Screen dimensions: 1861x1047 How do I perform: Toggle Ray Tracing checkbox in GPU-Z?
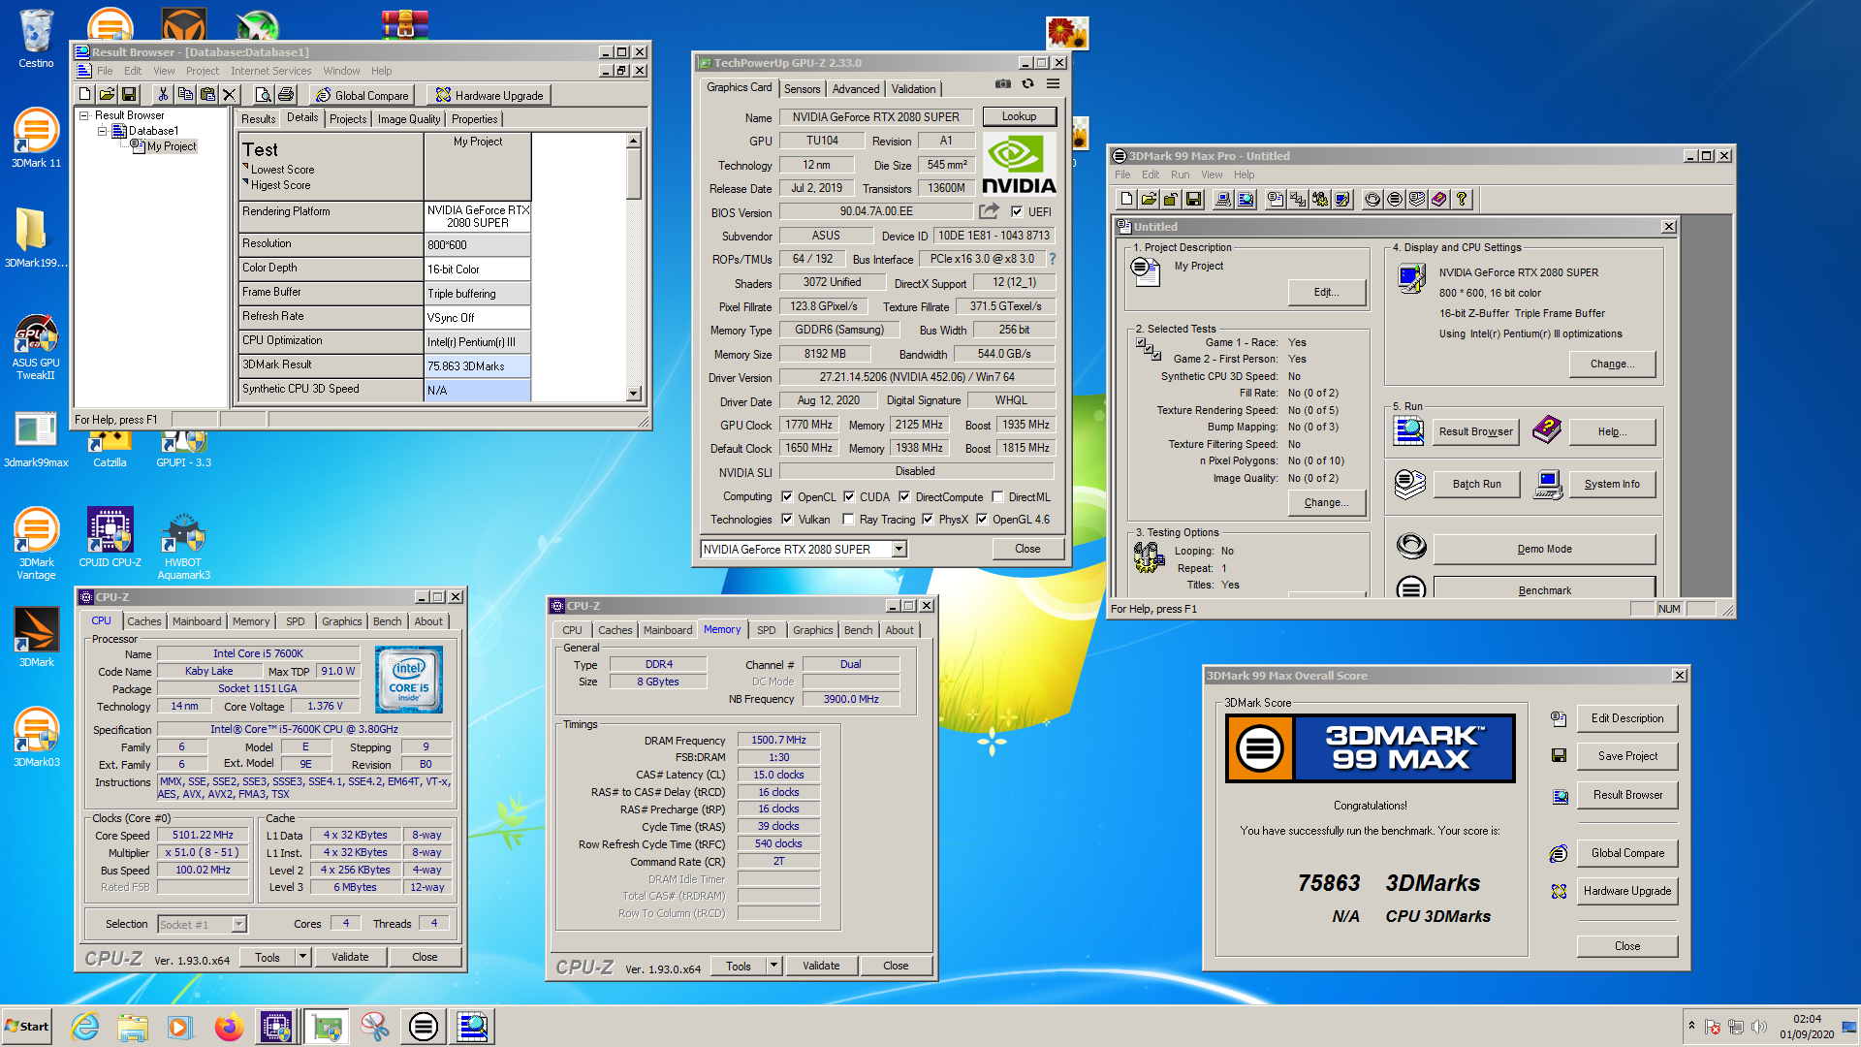[x=849, y=519]
